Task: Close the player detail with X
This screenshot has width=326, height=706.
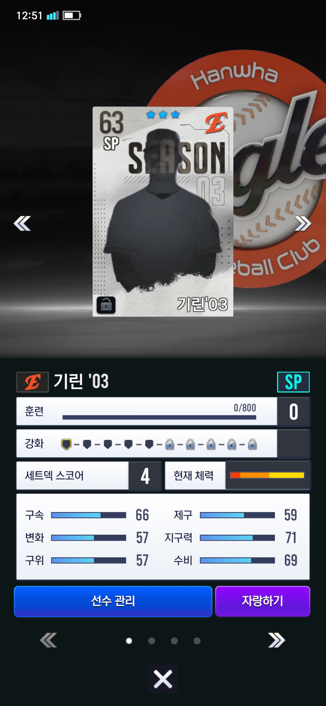Action: 163,679
